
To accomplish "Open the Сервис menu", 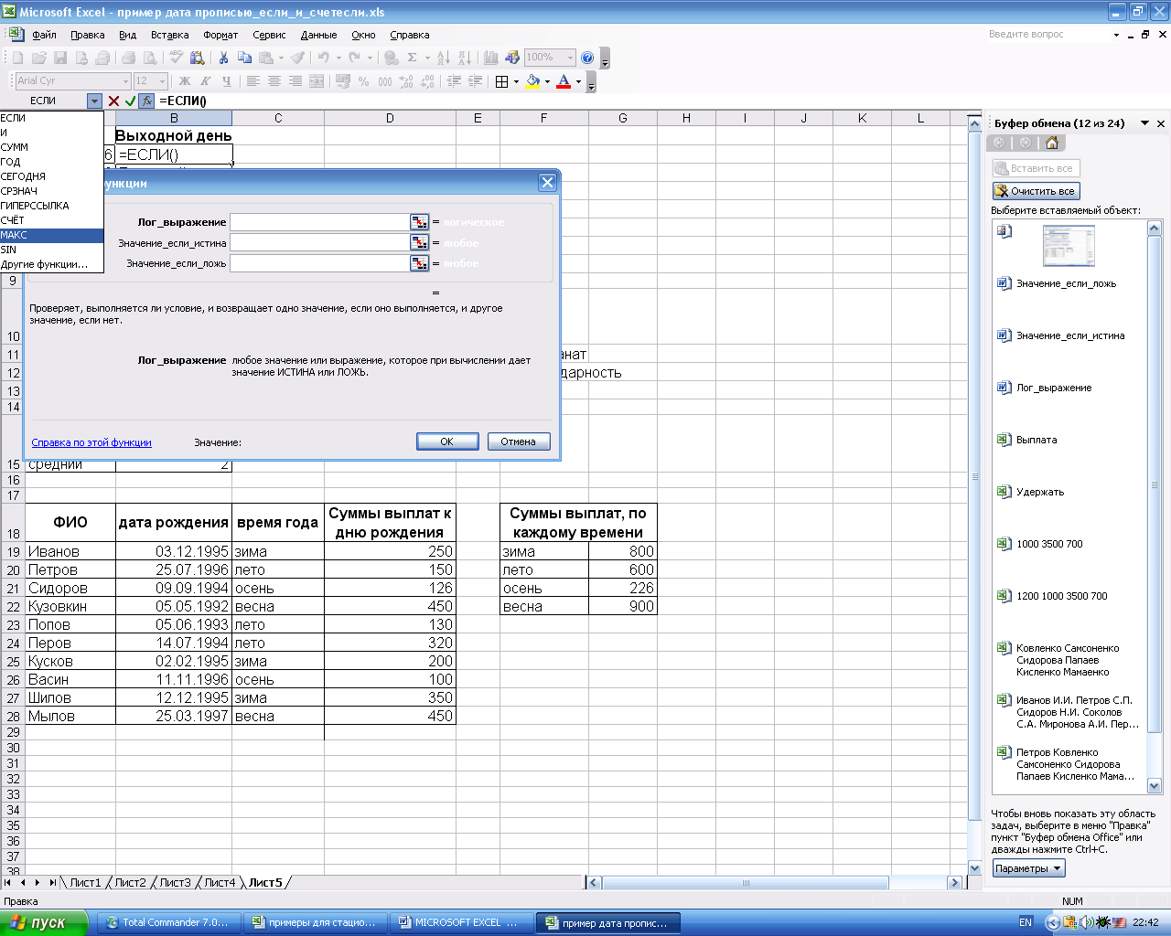I will tap(269, 35).
